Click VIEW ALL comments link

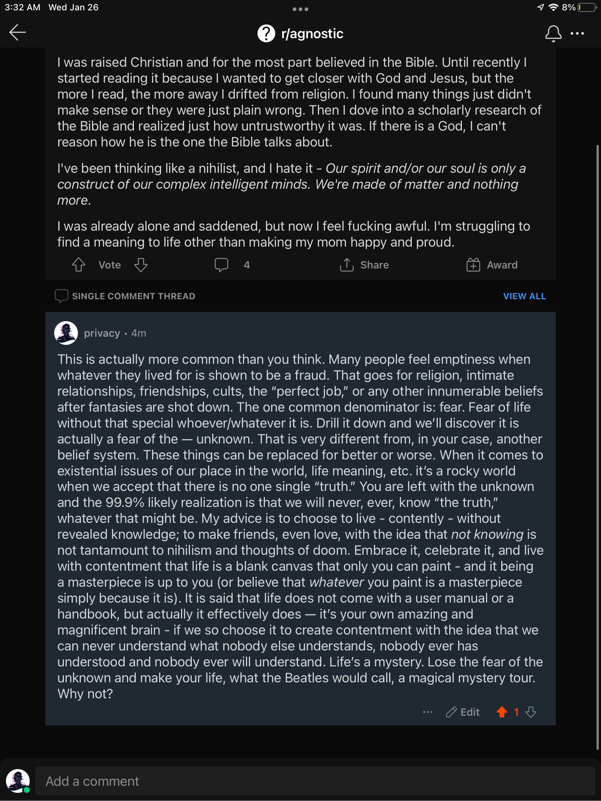pyautogui.click(x=524, y=296)
